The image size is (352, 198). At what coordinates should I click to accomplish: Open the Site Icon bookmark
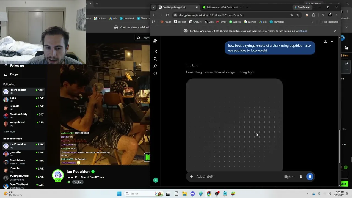click(x=180, y=22)
